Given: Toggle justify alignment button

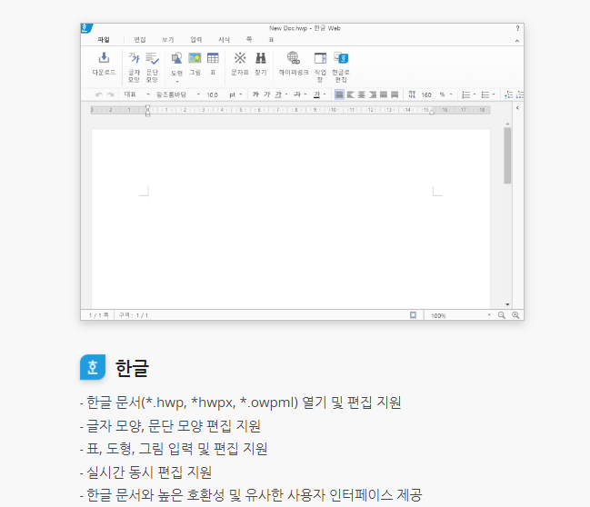Looking at the screenshot, I should click(x=339, y=94).
